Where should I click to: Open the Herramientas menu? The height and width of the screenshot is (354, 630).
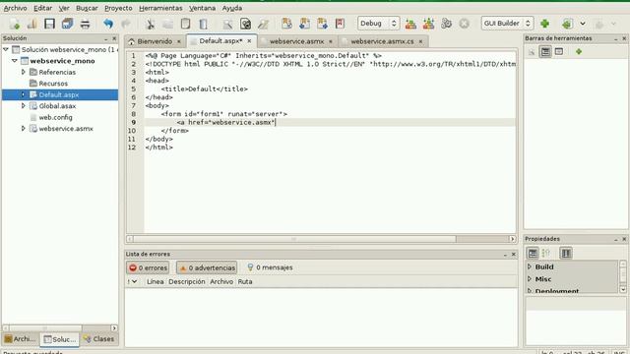click(x=160, y=8)
